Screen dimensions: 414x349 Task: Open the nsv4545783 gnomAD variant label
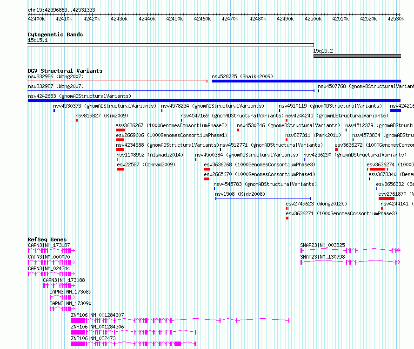click(x=265, y=184)
